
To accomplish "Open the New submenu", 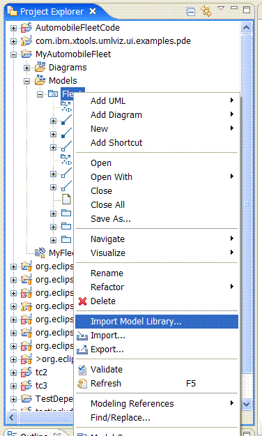I will (x=157, y=129).
